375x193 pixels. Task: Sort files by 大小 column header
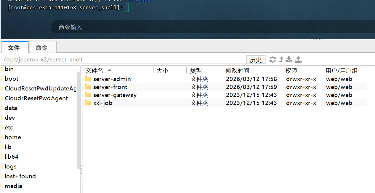pyautogui.click(x=162, y=71)
